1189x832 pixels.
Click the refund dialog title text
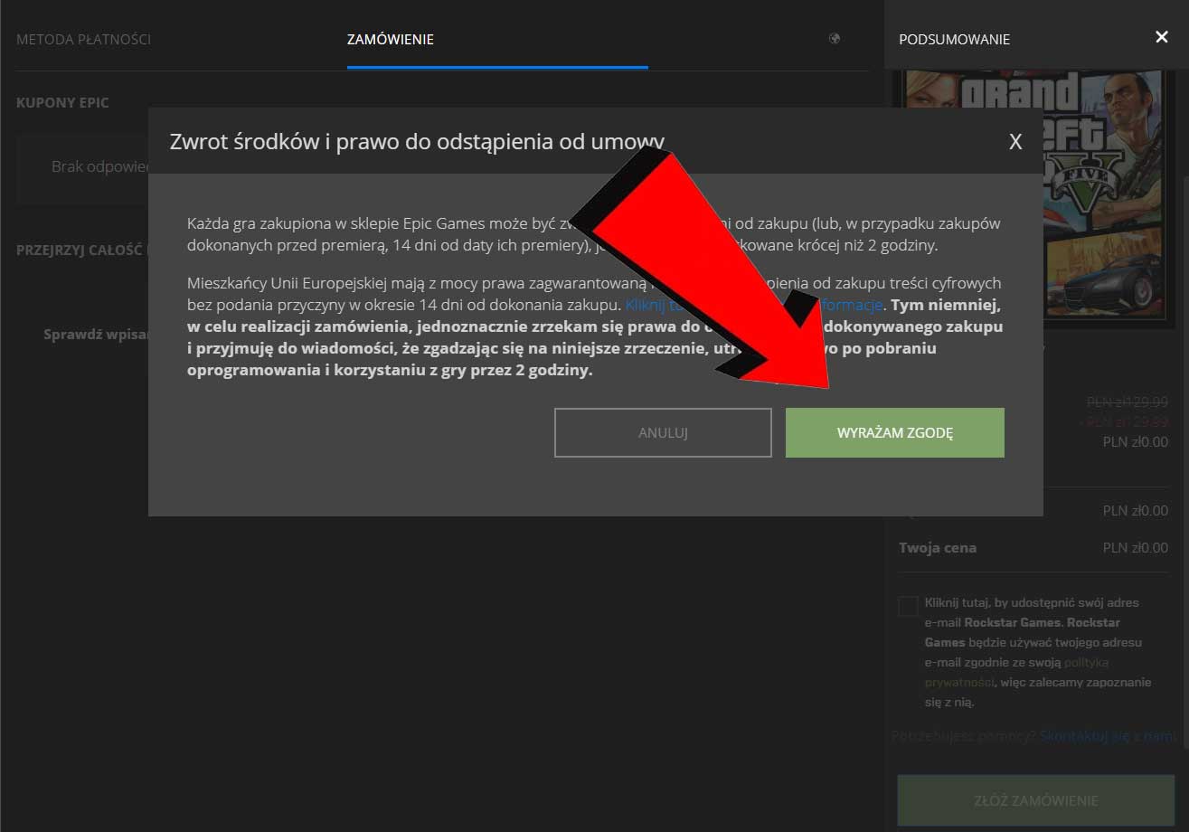point(417,142)
